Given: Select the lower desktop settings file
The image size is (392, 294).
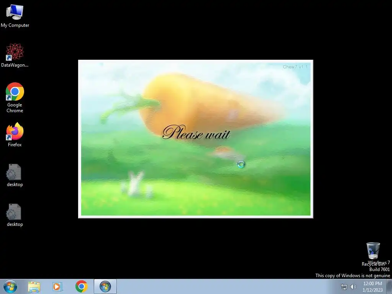Looking at the screenshot, I should [x=15, y=215].
